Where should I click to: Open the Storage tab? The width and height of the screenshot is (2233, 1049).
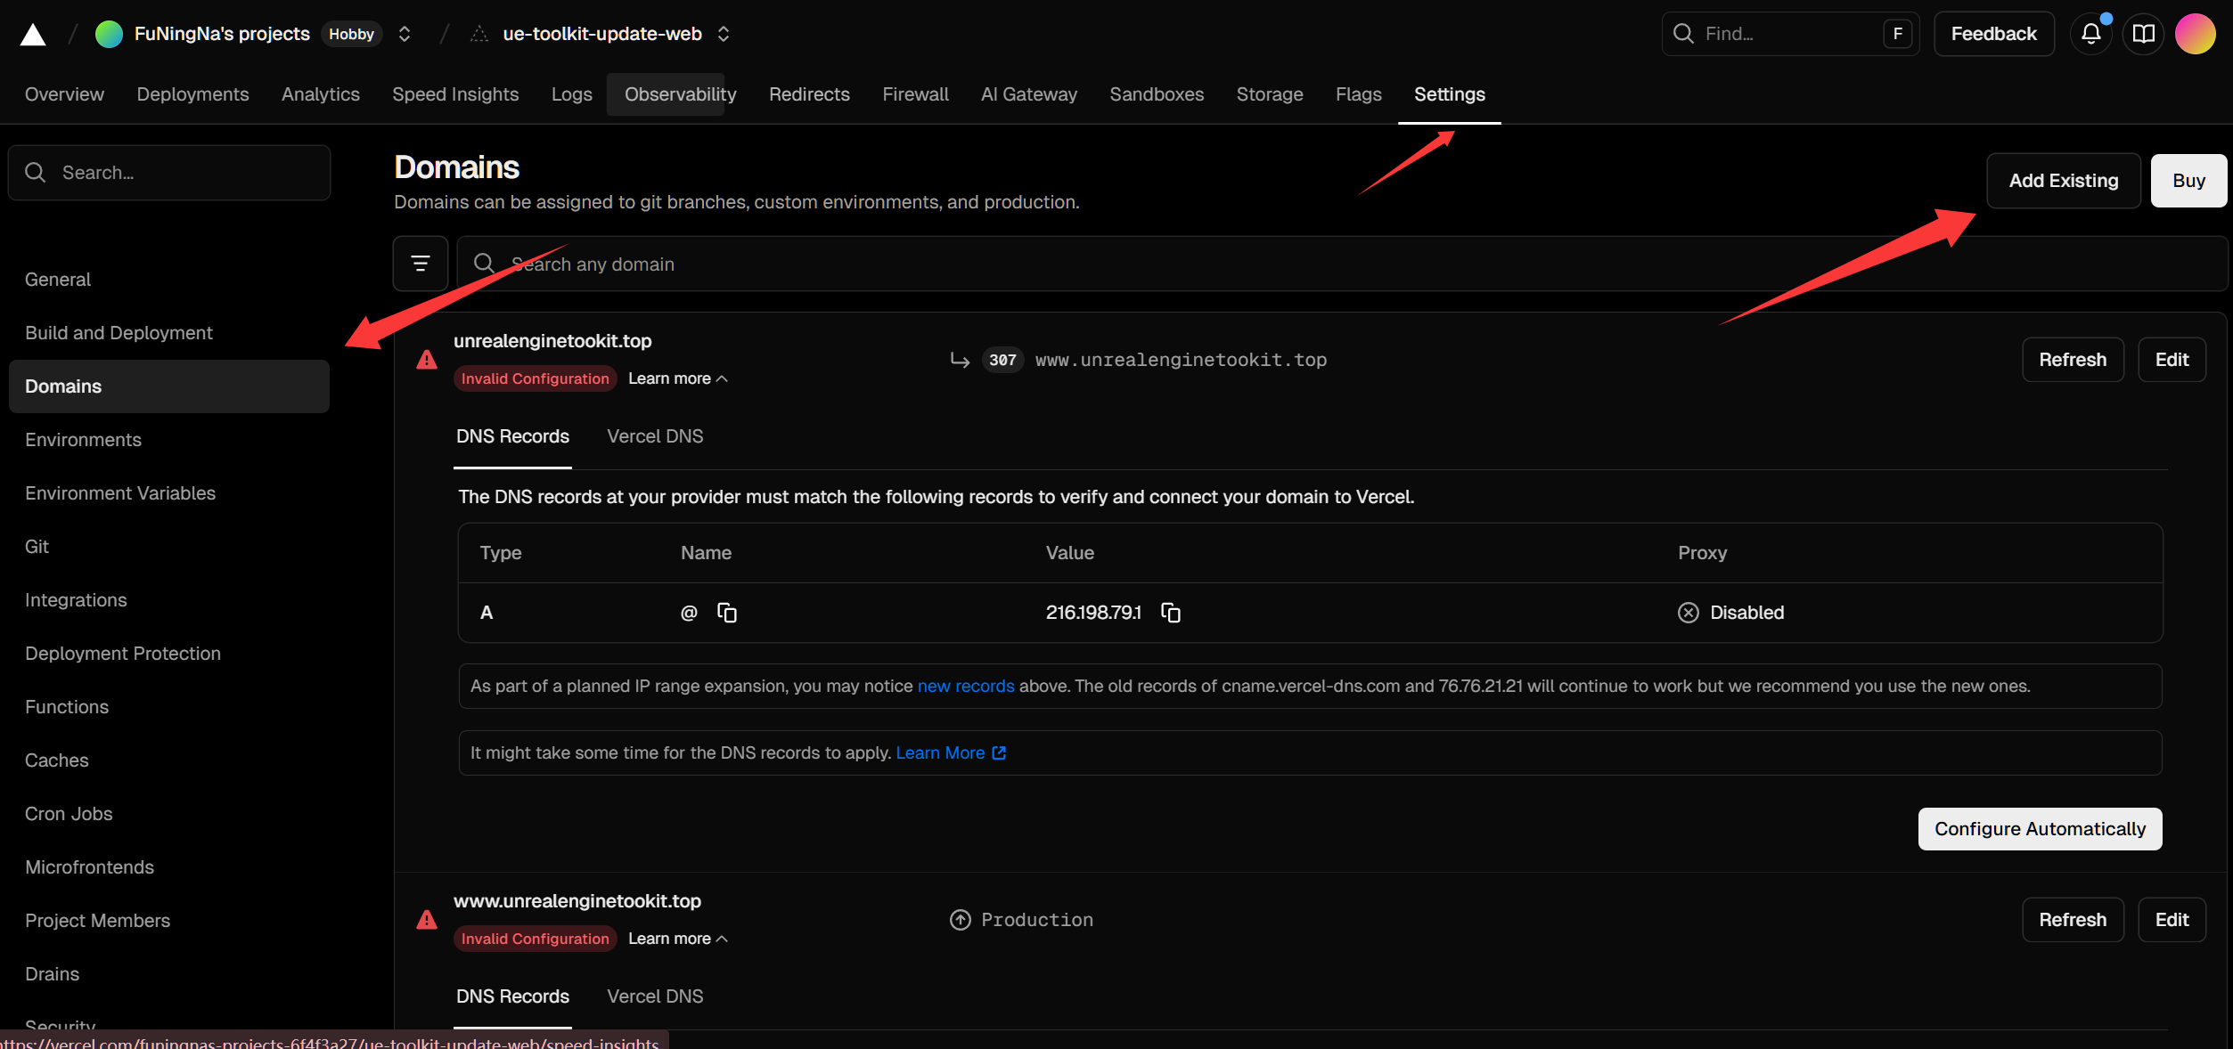(1270, 94)
